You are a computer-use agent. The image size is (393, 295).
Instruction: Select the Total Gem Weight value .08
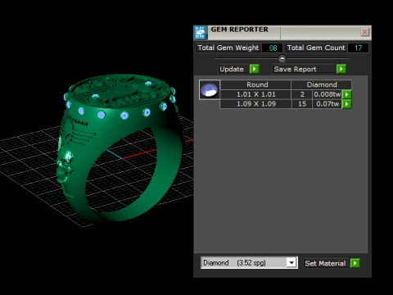click(272, 48)
